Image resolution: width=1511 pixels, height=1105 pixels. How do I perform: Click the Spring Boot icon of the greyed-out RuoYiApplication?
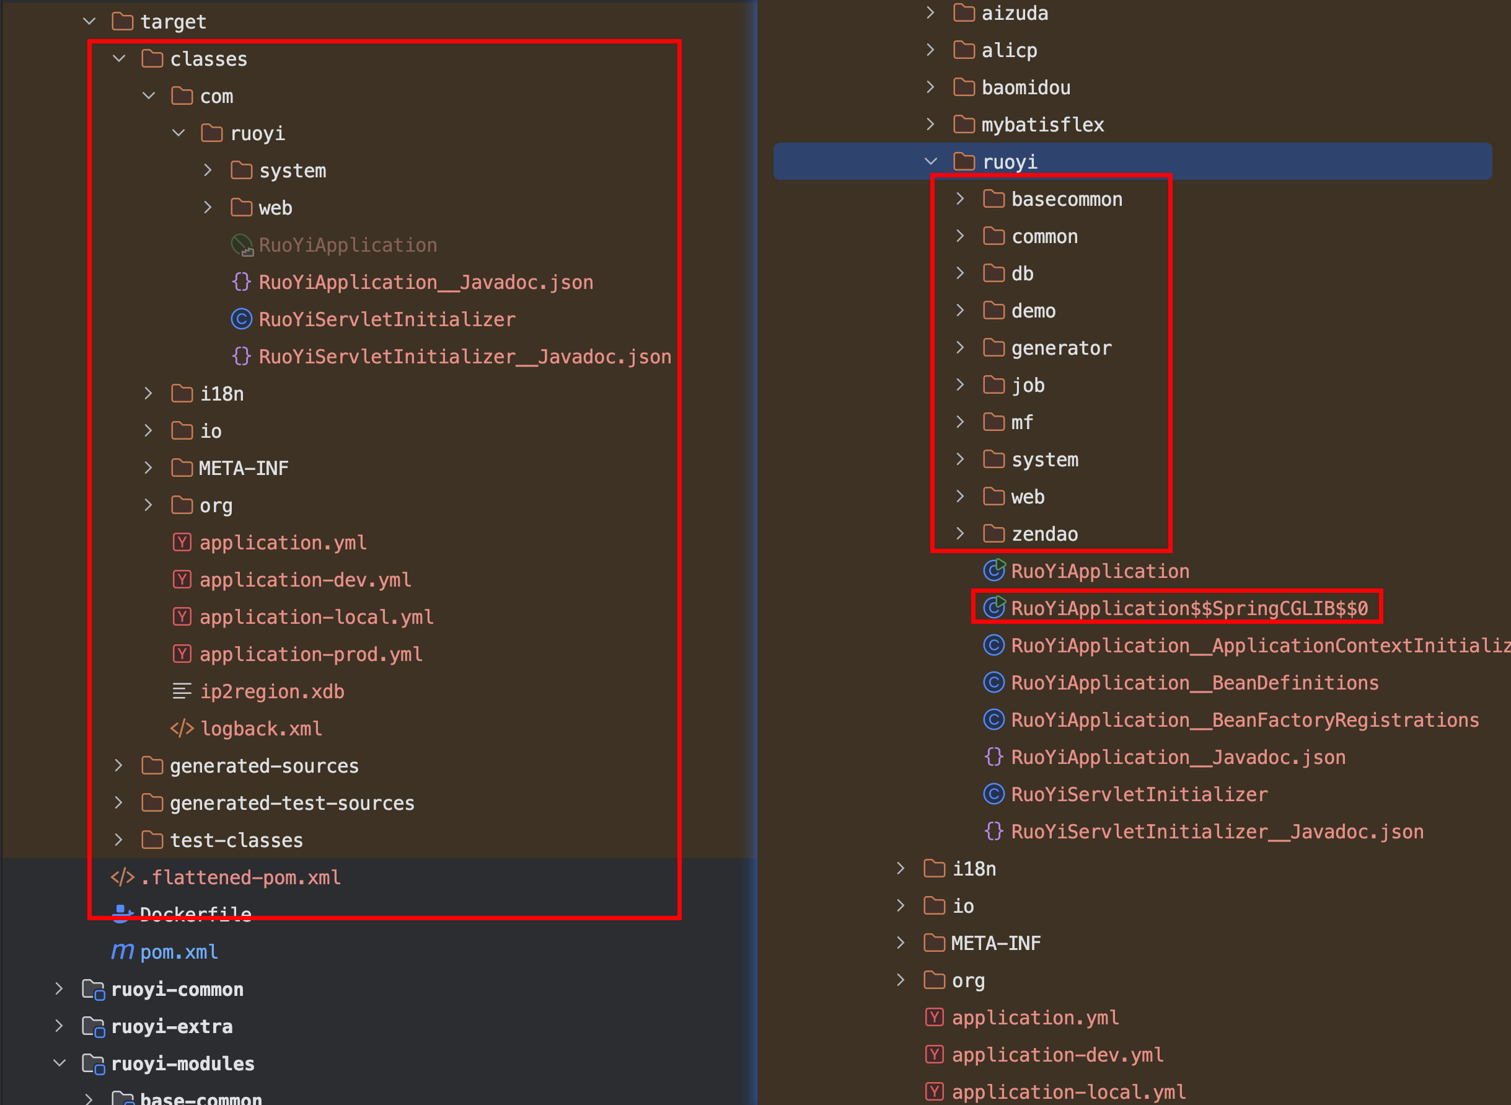coord(241,245)
